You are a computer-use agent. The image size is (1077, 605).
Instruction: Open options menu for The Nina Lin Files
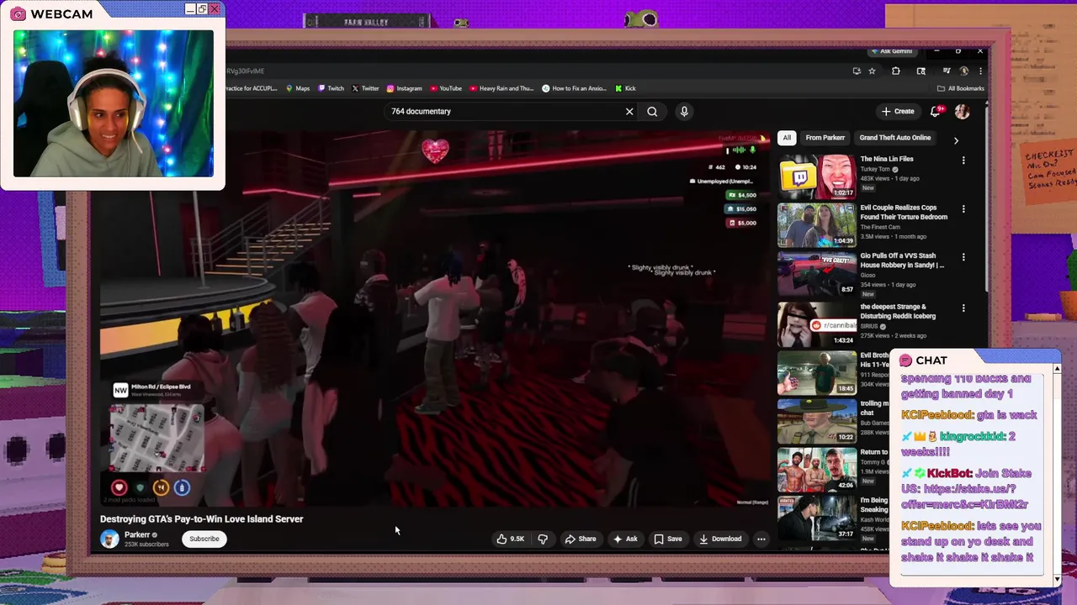(x=963, y=160)
